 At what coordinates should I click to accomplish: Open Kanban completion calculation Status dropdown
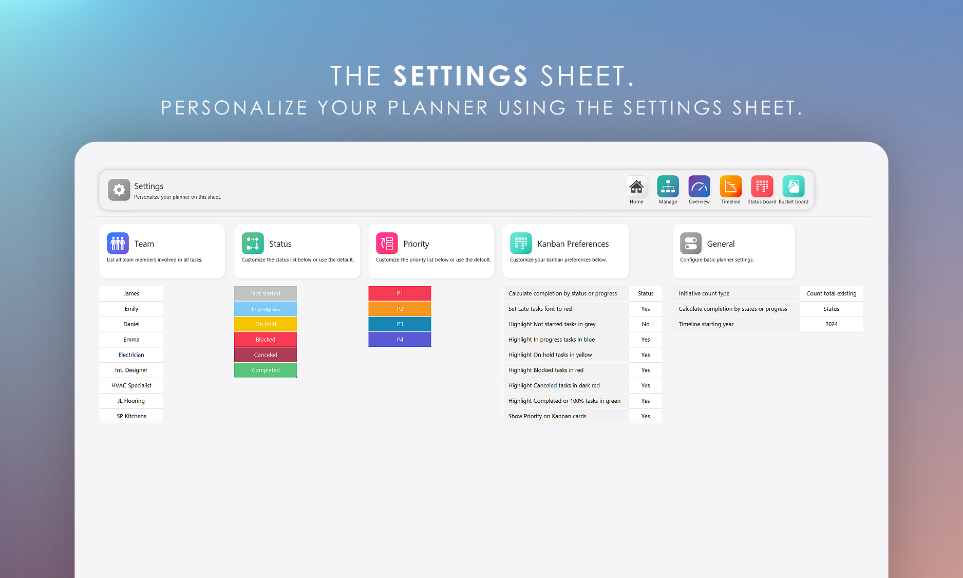click(x=646, y=293)
